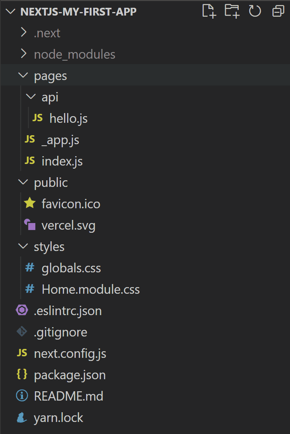Click the curly braces icon for package.json
290x434 pixels.
click(22, 374)
